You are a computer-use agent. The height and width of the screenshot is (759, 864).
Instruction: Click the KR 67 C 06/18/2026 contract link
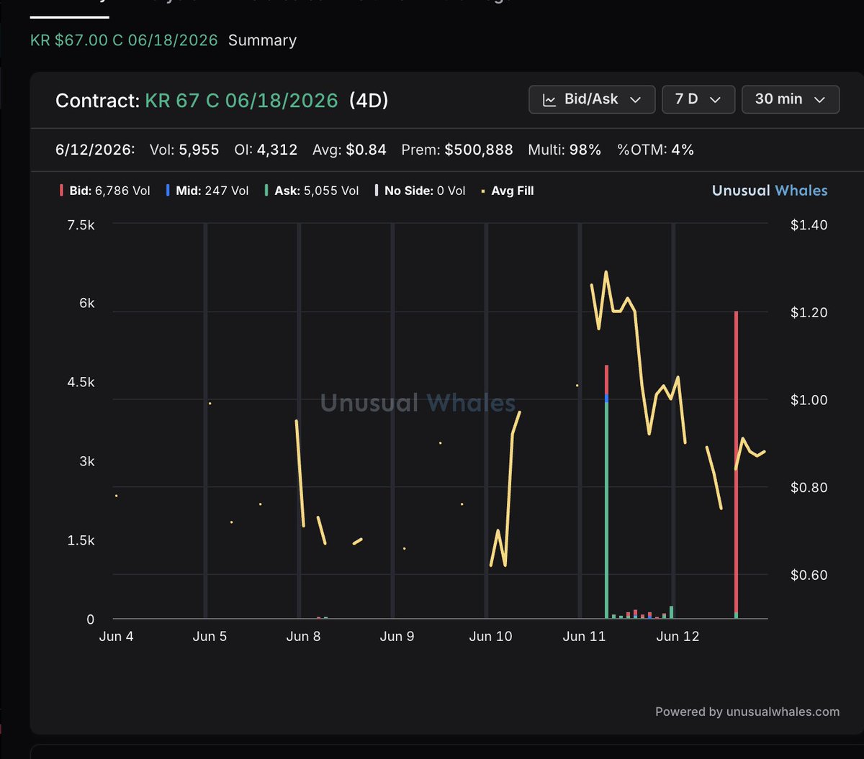click(x=241, y=100)
